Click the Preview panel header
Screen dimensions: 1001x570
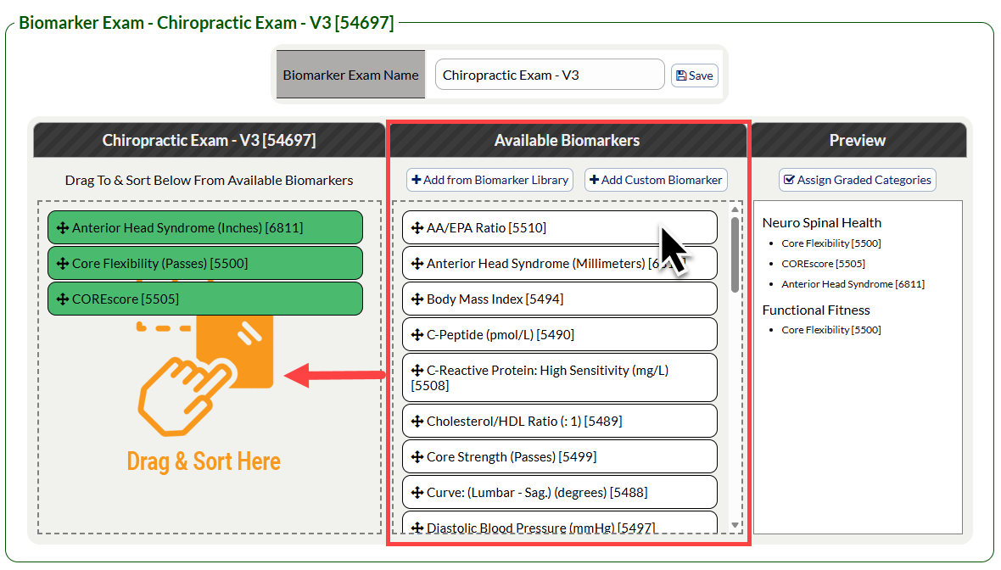(858, 141)
